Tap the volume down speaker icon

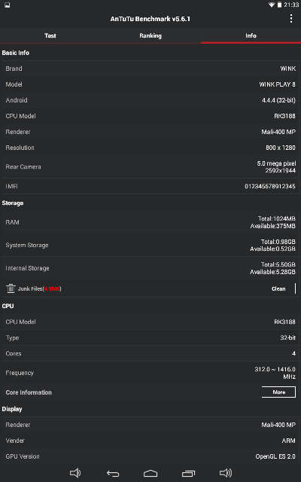click(x=75, y=473)
